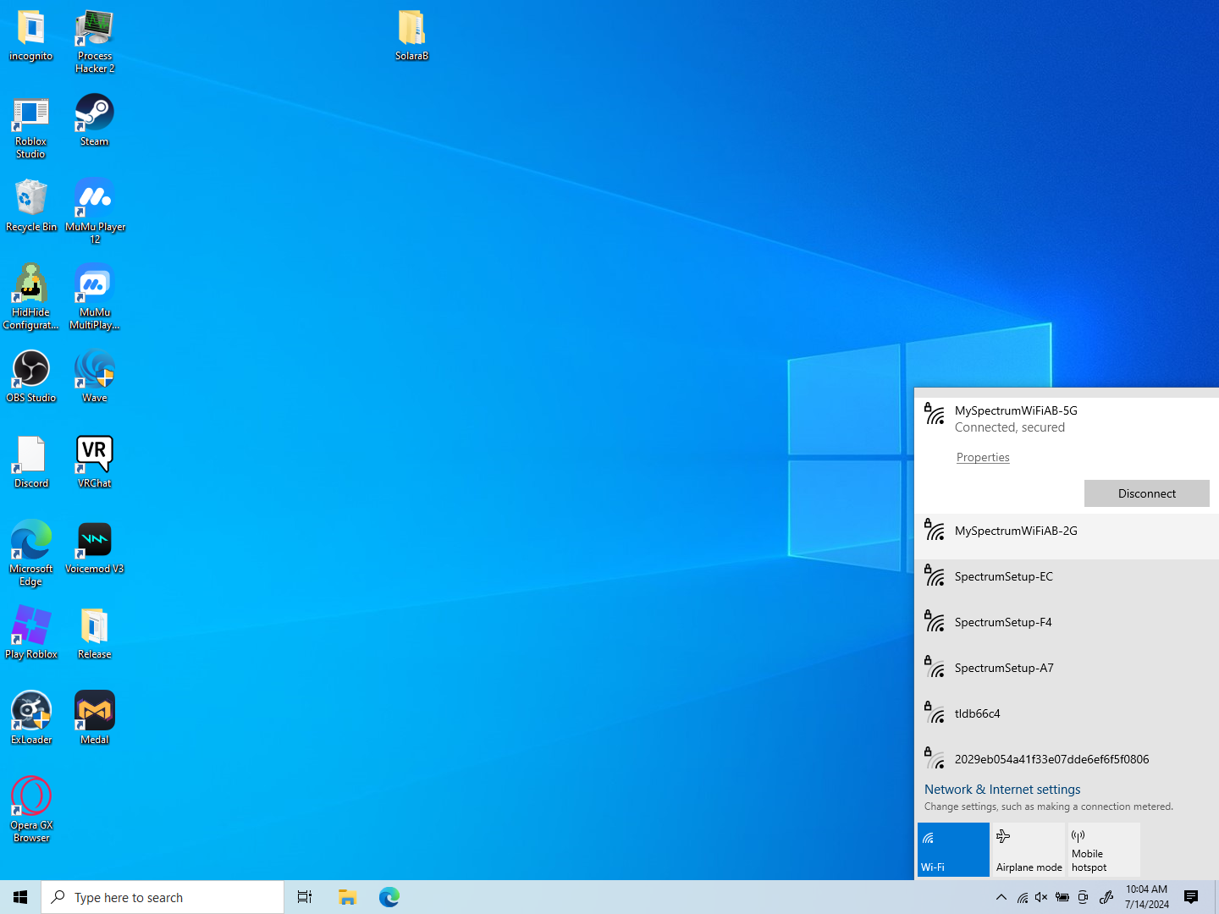Viewport: 1219px width, 914px height.
Task: Launch VRChat from the desktop
Action: coord(95,463)
